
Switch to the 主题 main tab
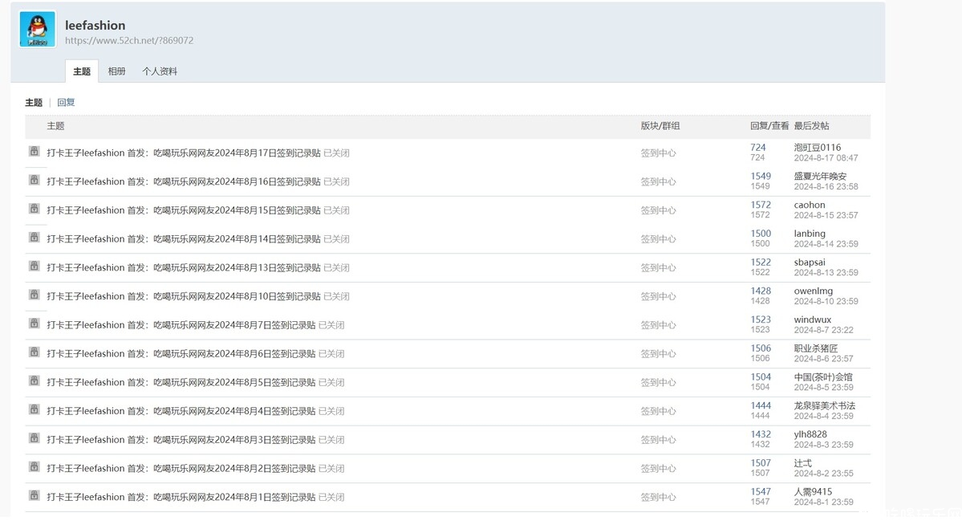pyautogui.click(x=82, y=71)
